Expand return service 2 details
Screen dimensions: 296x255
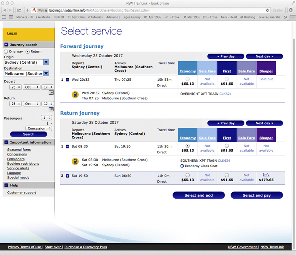click(67, 176)
